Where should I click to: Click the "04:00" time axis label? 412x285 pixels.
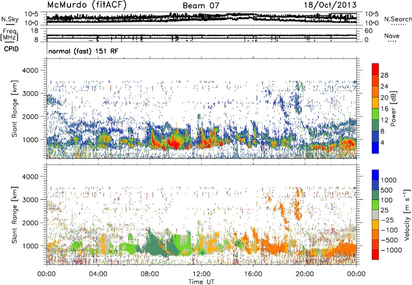[x=98, y=274]
